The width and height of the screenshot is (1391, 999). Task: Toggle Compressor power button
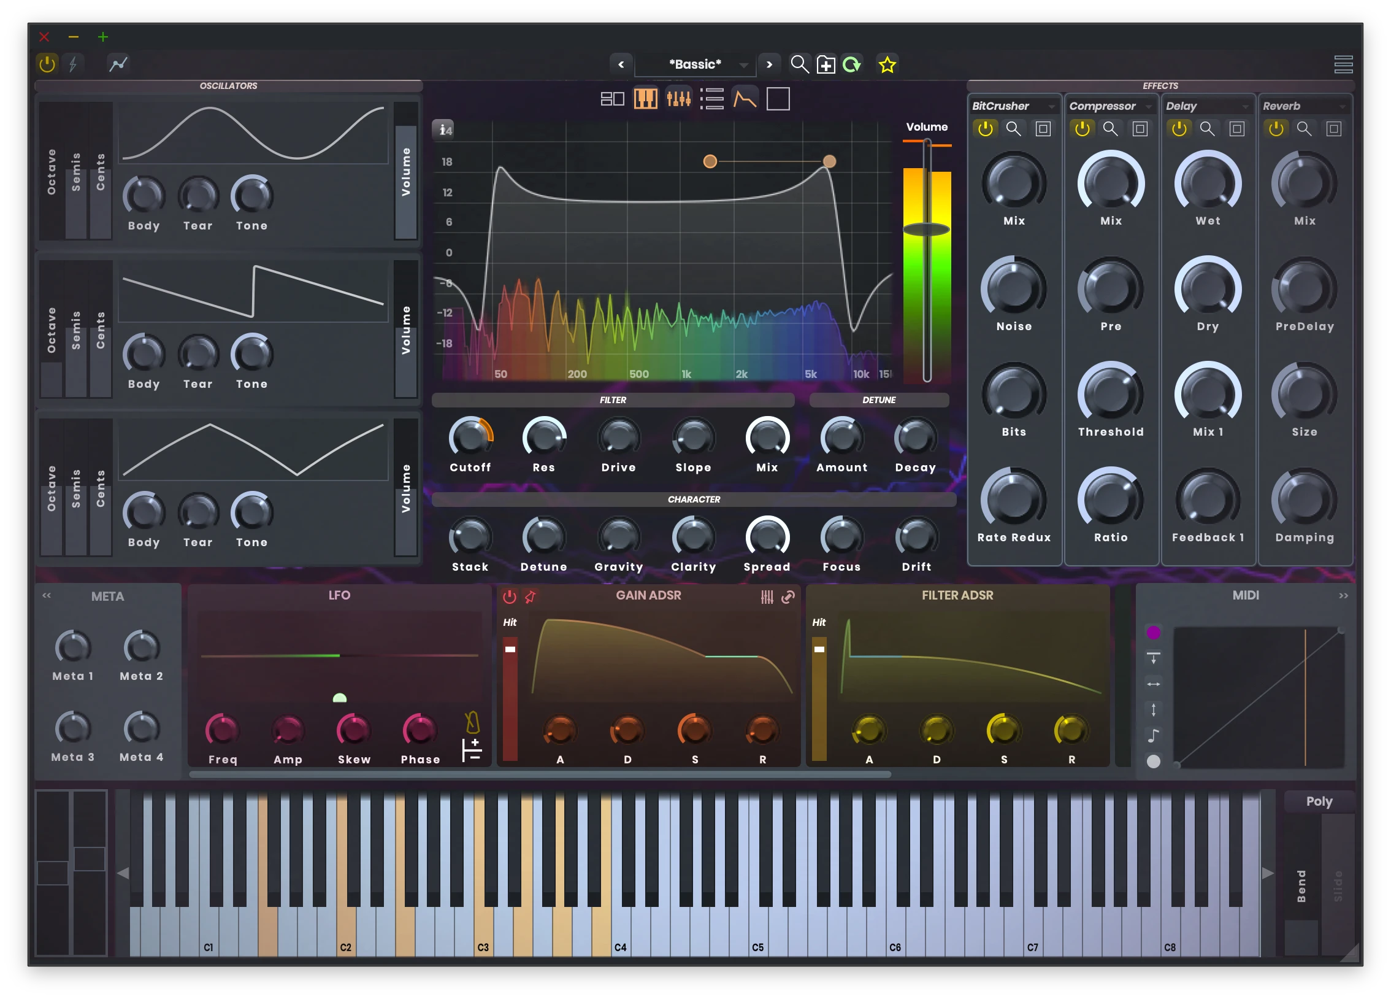tap(1082, 128)
